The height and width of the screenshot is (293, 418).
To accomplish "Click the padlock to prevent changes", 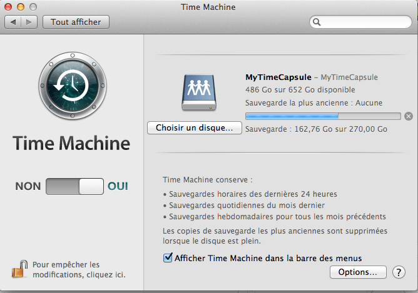I will tap(20, 269).
